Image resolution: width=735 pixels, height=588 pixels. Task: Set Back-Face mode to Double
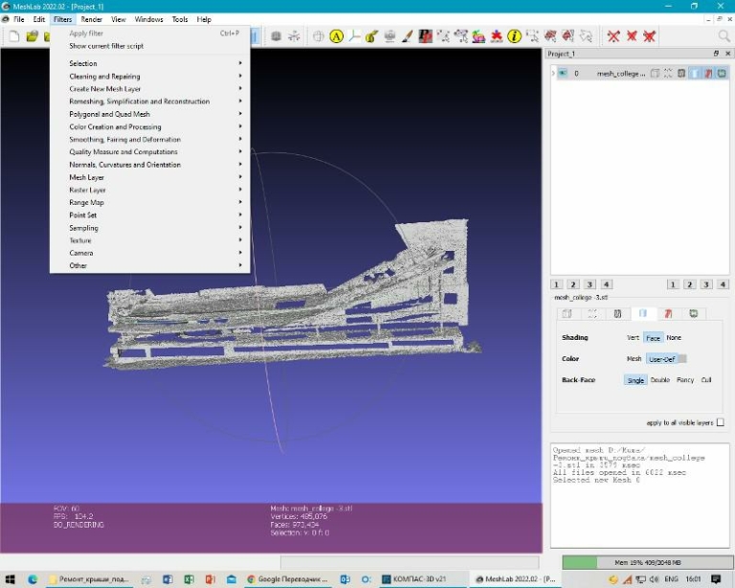(x=659, y=380)
